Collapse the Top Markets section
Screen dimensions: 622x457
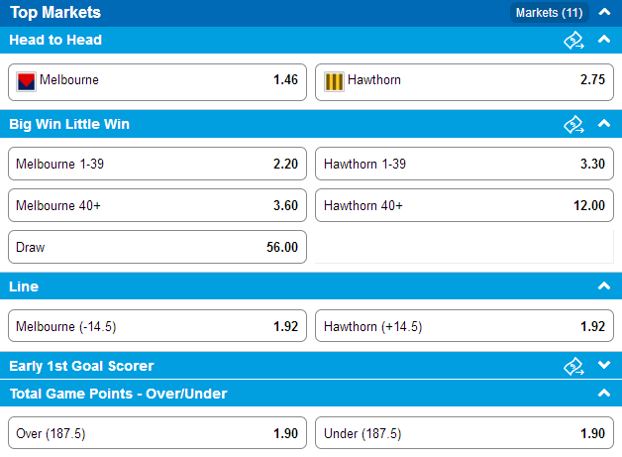(604, 12)
